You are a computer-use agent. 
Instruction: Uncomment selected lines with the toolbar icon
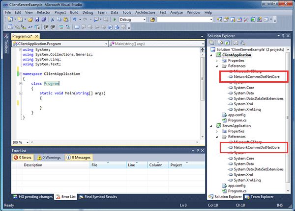click(68, 27)
